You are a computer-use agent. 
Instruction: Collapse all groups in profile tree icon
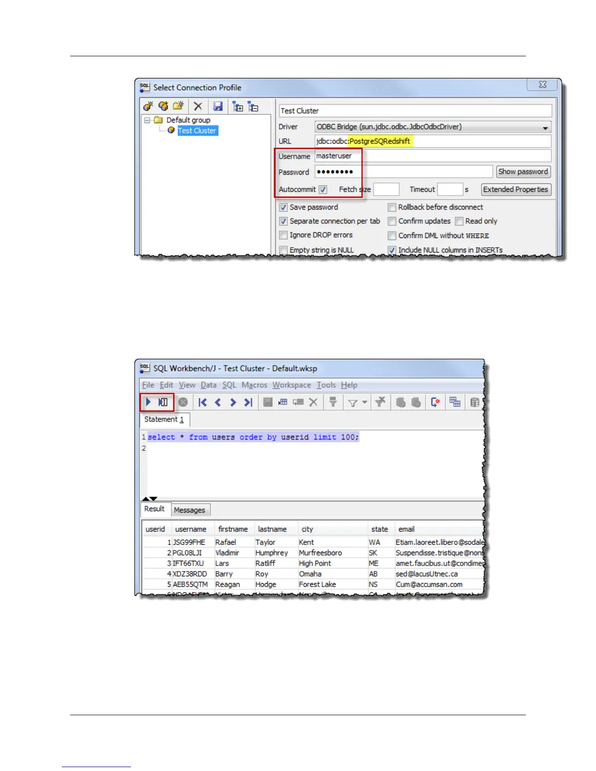253,107
